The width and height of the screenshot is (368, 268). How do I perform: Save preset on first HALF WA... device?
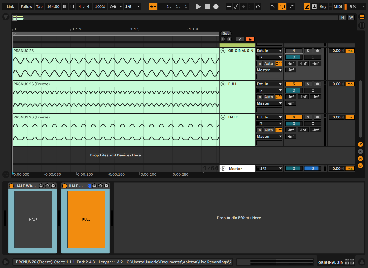click(x=53, y=186)
